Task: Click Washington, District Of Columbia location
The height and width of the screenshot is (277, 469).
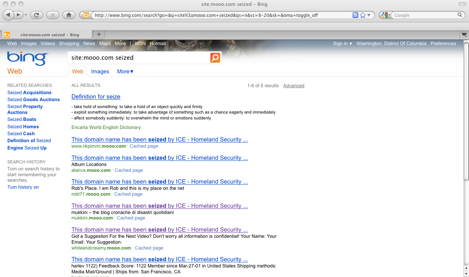Action: (391, 43)
